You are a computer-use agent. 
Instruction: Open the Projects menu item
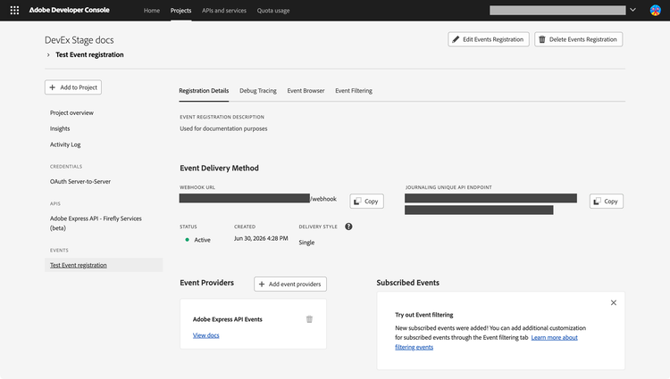click(x=180, y=10)
